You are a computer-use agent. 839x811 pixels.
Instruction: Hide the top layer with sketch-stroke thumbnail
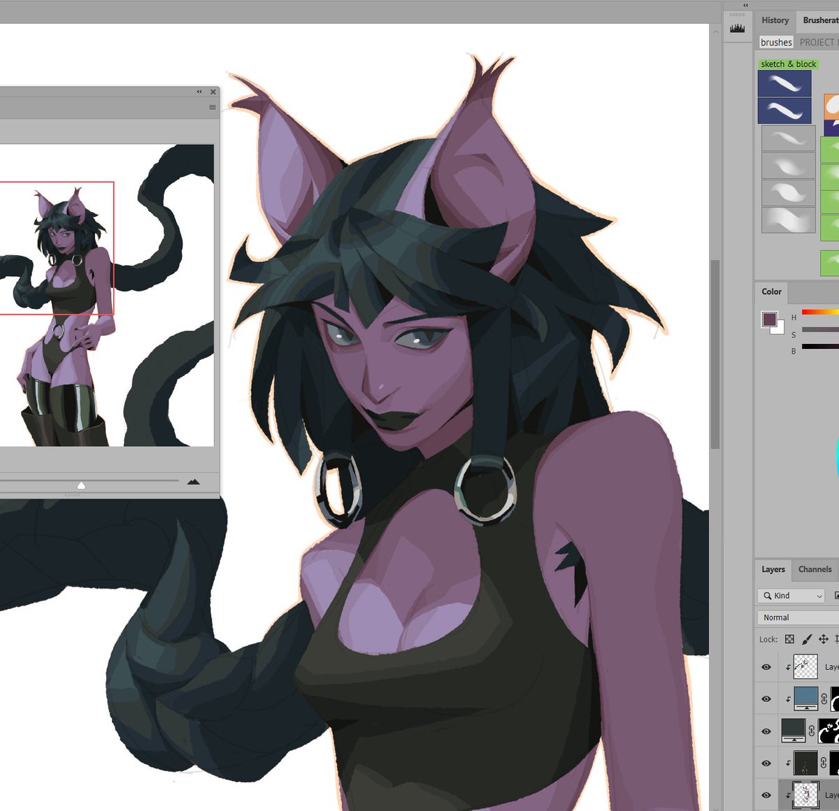766,667
